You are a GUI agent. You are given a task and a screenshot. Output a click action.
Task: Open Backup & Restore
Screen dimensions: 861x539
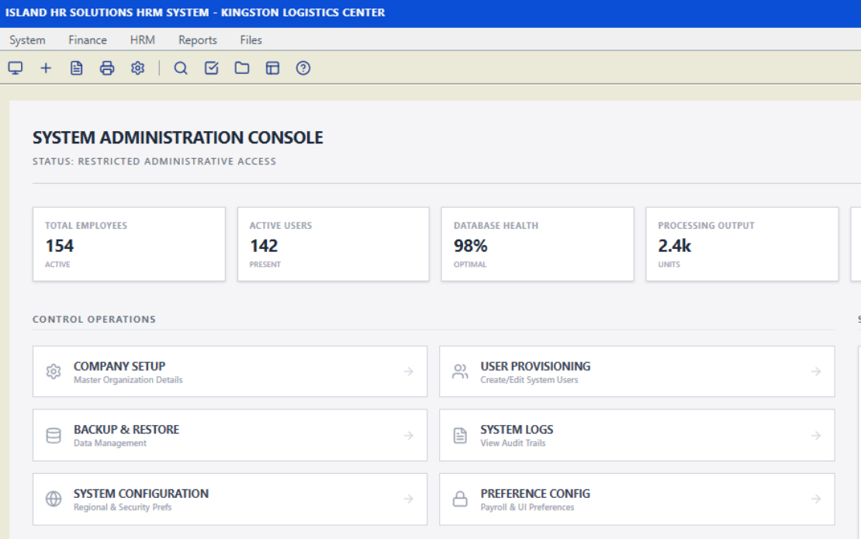tap(230, 435)
